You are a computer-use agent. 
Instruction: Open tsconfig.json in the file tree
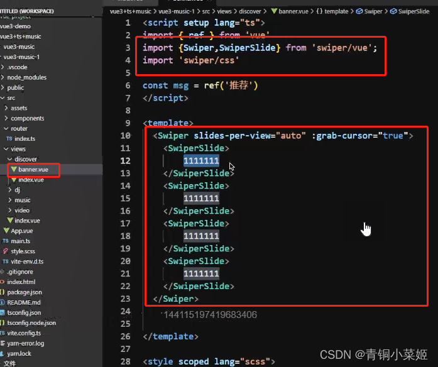point(24,313)
